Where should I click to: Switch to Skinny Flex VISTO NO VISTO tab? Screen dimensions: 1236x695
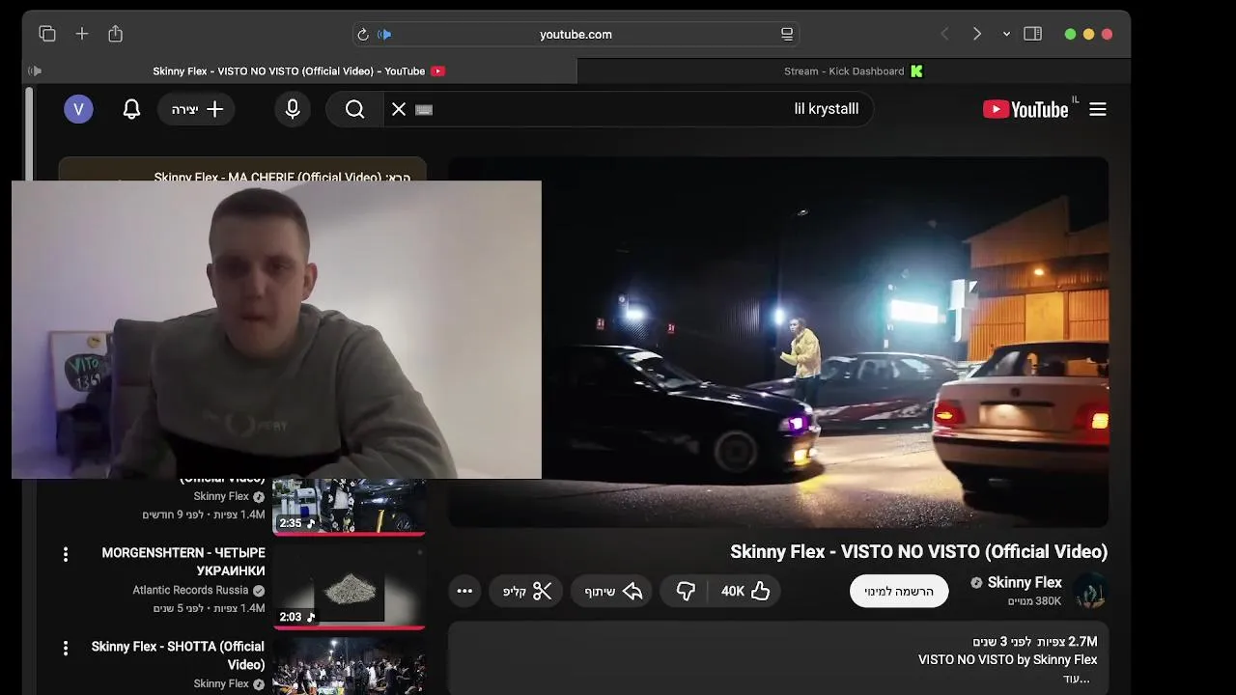(x=299, y=71)
